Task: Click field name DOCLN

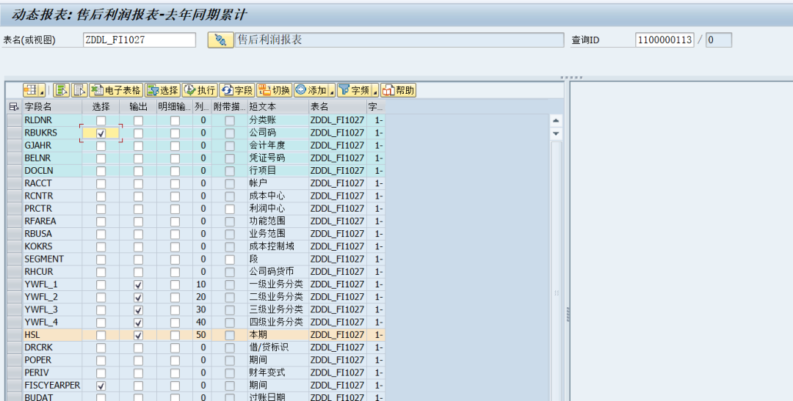Action: pyautogui.click(x=39, y=171)
